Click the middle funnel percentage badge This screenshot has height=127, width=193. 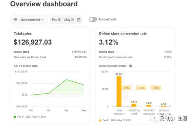pos(141,88)
